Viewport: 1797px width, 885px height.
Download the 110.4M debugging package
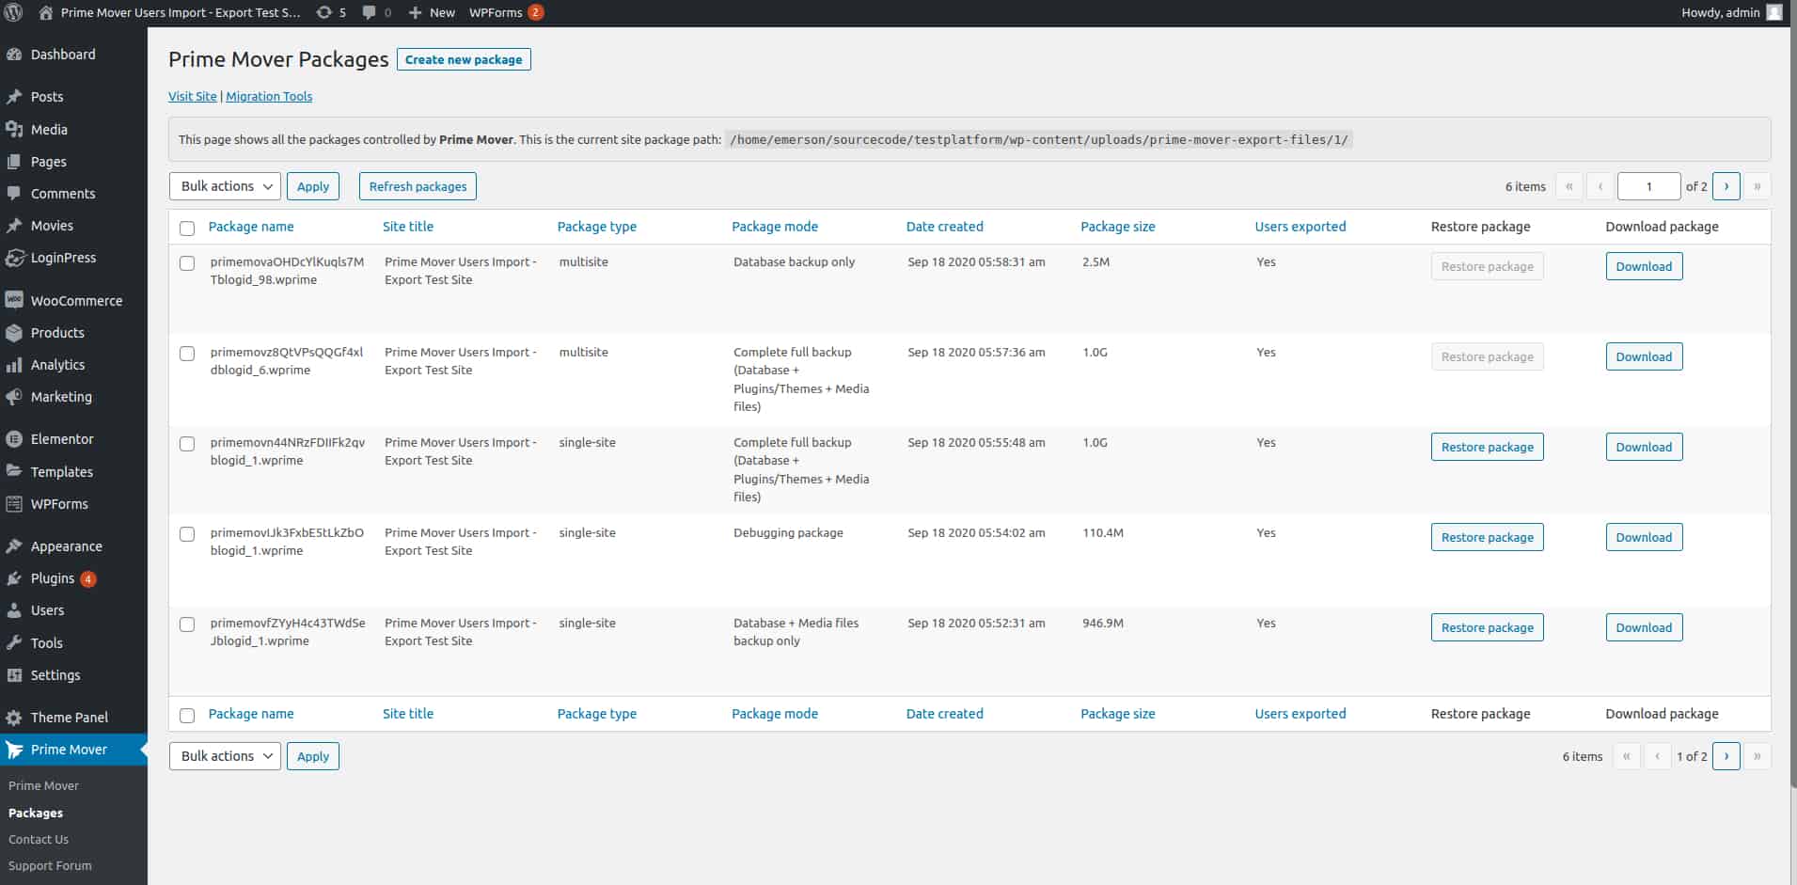click(x=1644, y=537)
